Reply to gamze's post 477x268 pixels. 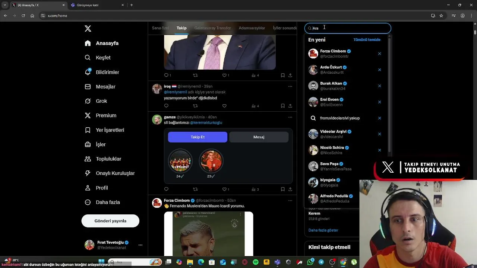166,189
